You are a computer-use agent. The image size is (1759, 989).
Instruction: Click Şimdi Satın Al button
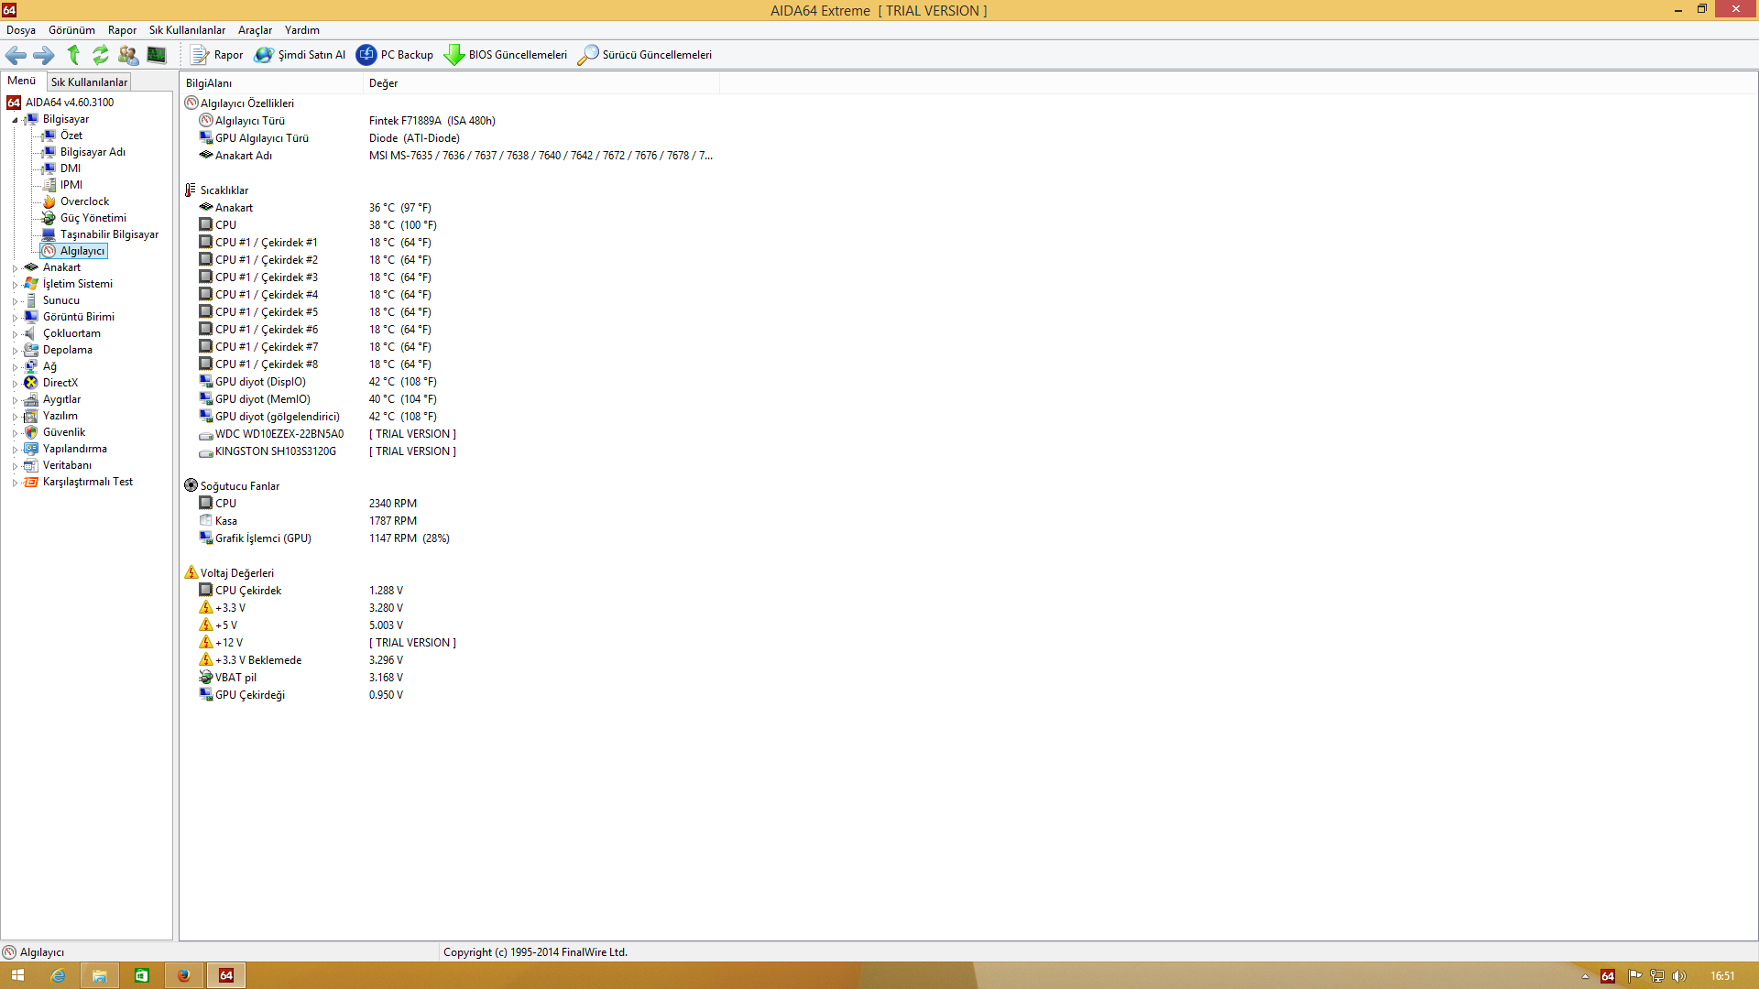click(x=300, y=55)
